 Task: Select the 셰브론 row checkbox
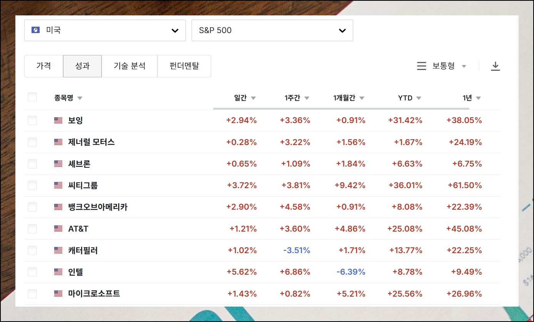[32, 164]
